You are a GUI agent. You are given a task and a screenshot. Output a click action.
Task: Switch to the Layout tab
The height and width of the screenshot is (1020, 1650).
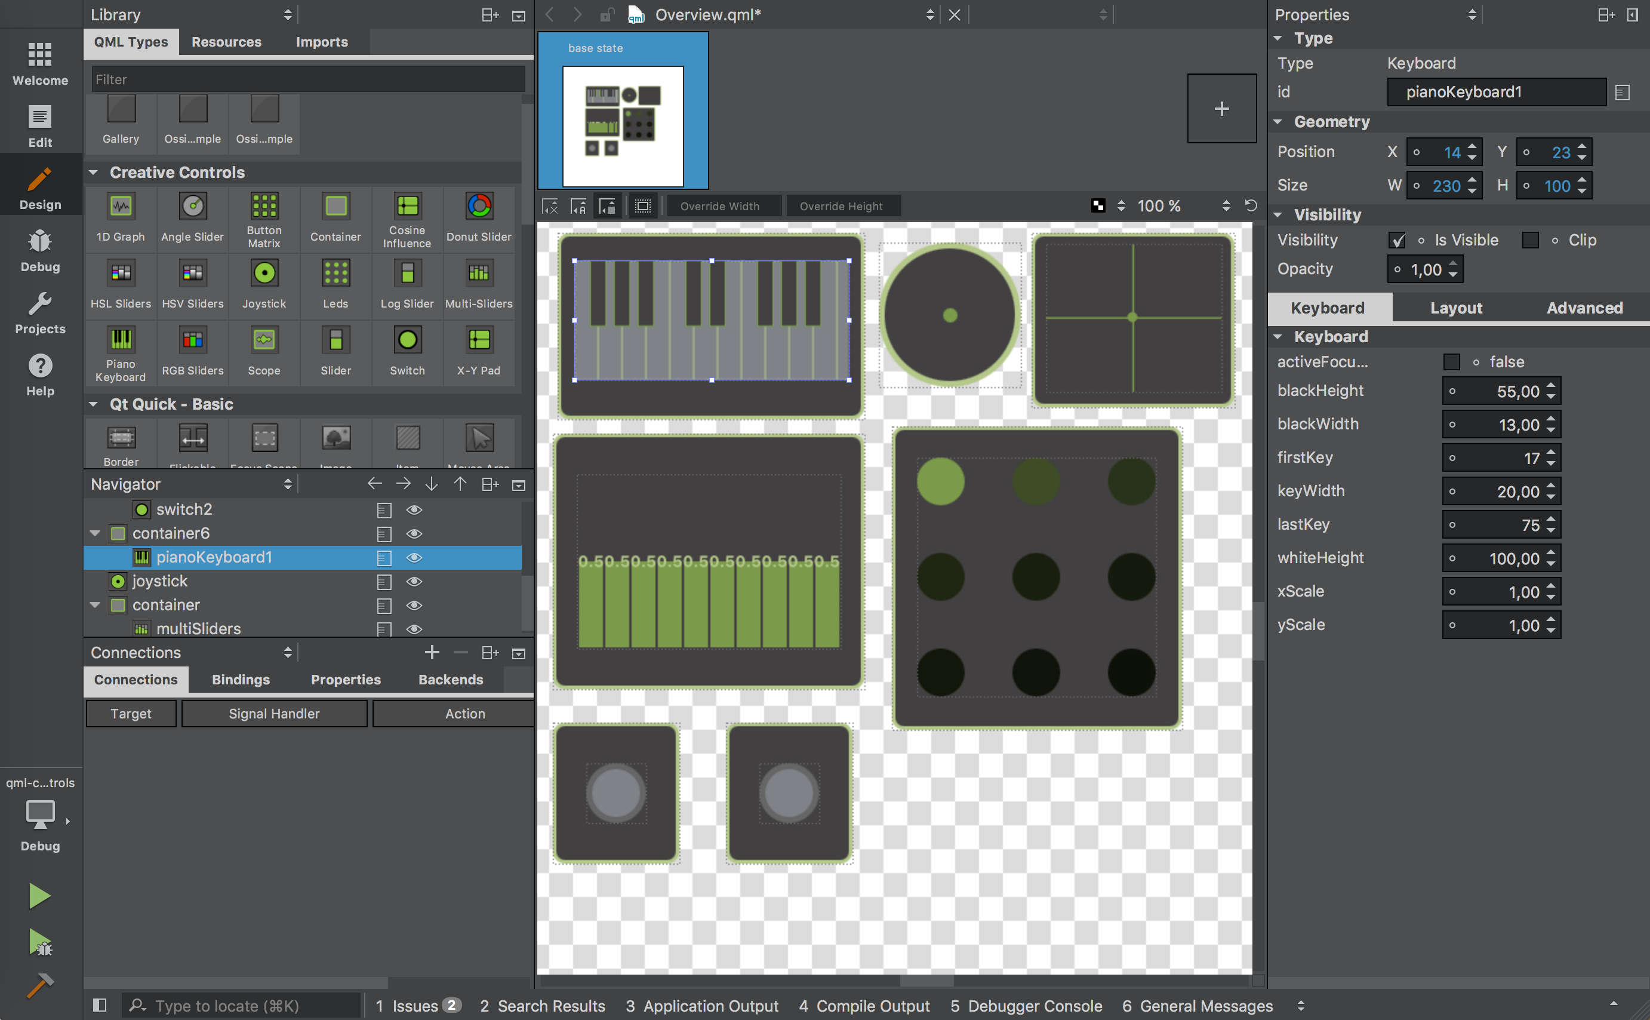pyautogui.click(x=1458, y=308)
